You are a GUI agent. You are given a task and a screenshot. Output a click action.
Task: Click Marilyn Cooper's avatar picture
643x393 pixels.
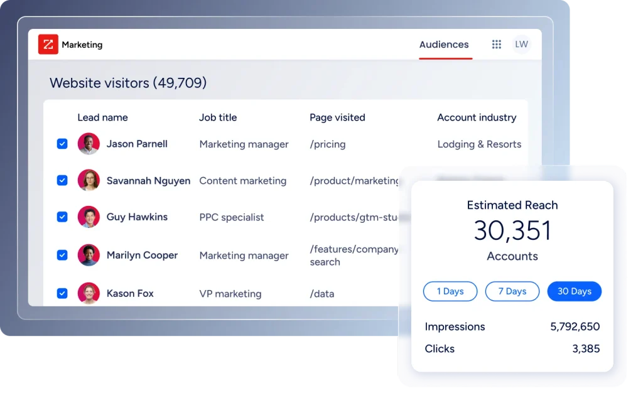tap(89, 255)
